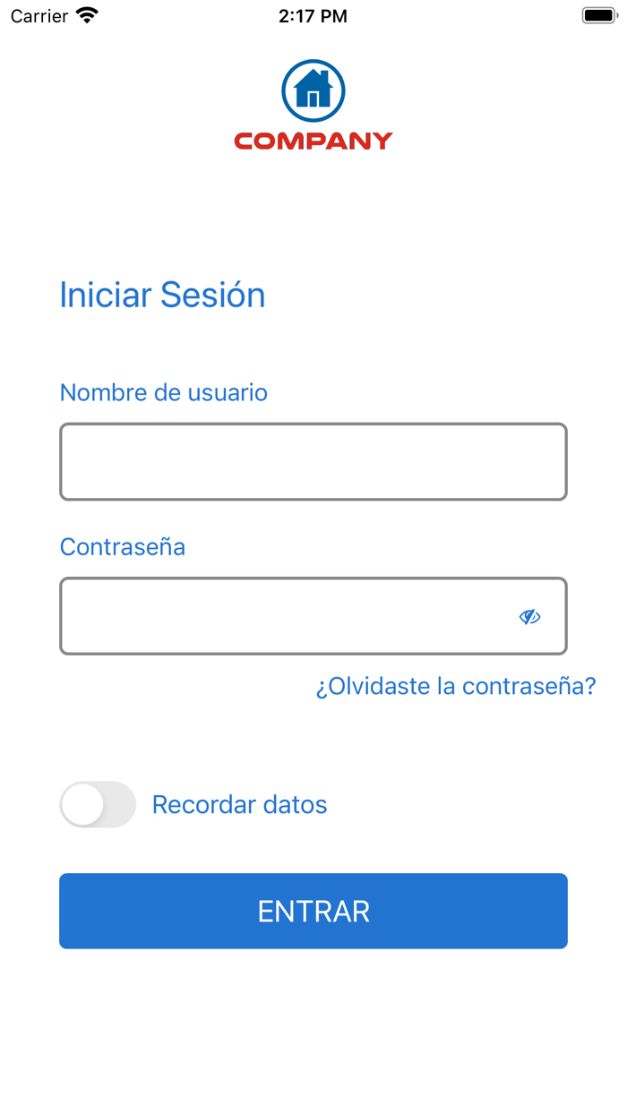The width and height of the screenshot is (627, 1114).
Task: Toggle the switch next to Recordar datos
Action: tap(98, 804)
